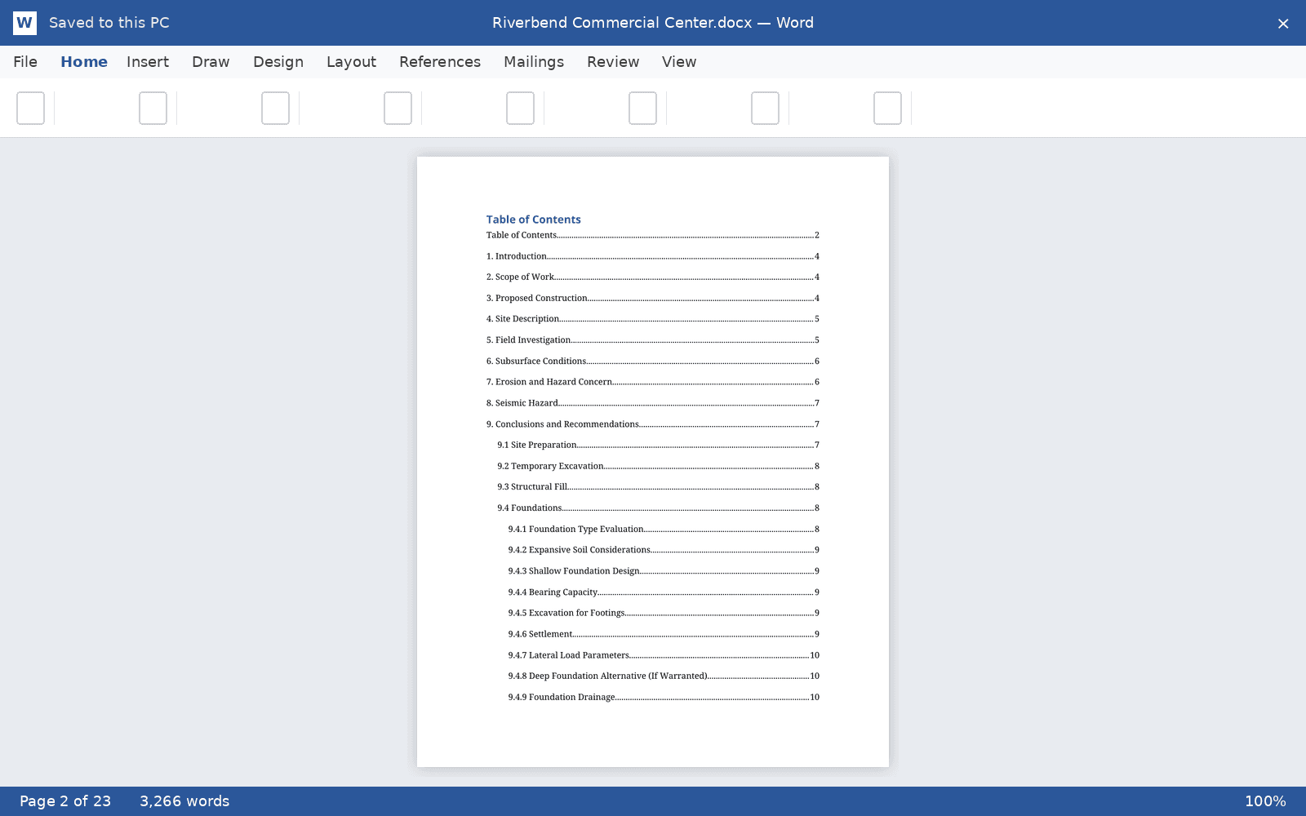Open the Mailings tab
This screenshot has height=816, width=1306.
(x=534, y=62)
